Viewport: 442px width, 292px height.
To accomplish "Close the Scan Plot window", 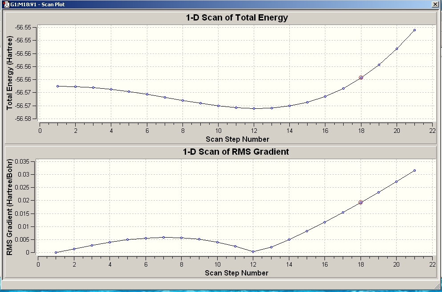I will [435, 4].
